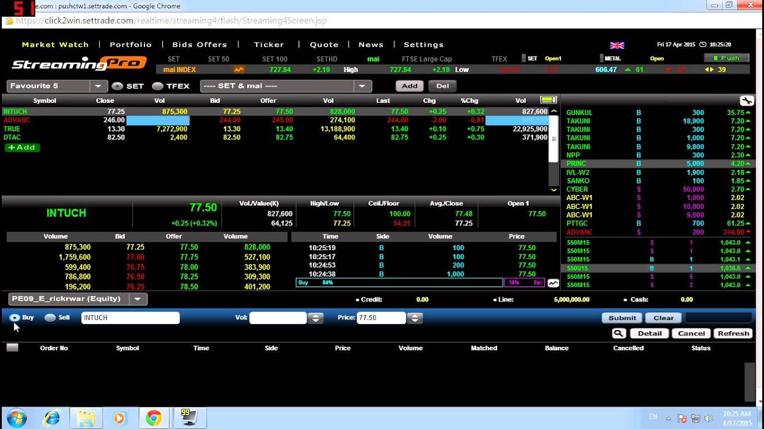Screen dimensions: 764x429
Task: Open File Explorer from the taskbar
Action: pos(85,418)
